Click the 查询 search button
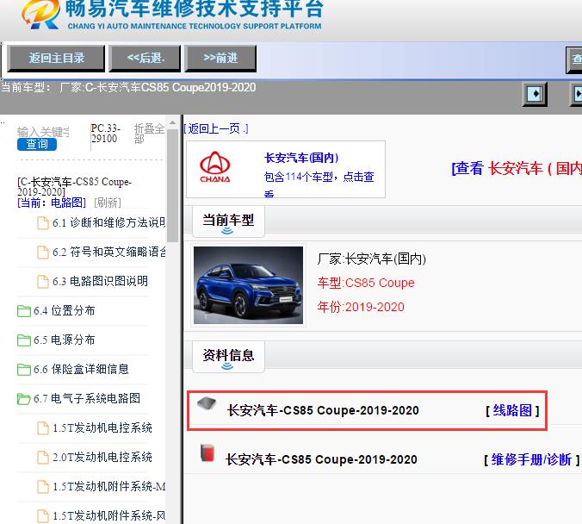The width and height of the screenshot is (582, 524). point(37,144)
